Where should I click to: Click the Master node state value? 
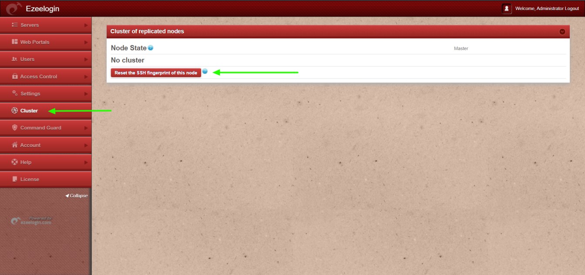click(x=461, y=48)
